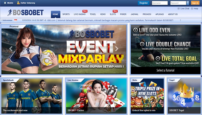This screenshot has height=115, width=202.
Task: Open the SBOBET Togel thumbnail card
Action: pos(183,96)
